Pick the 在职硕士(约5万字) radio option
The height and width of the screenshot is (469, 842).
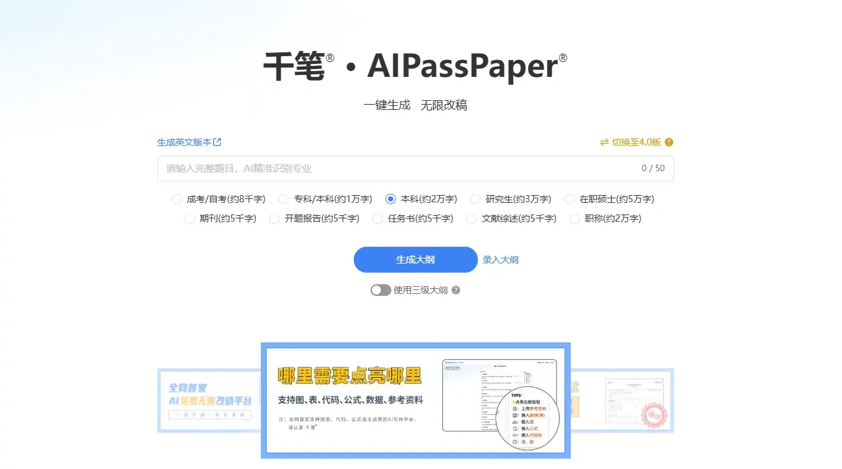pos(570,199)
